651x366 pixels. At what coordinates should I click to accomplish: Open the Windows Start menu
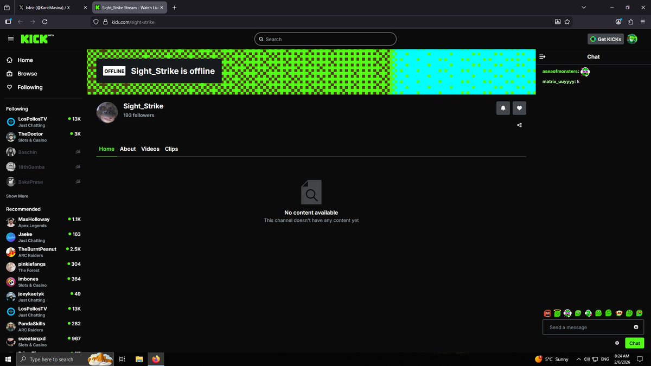(8, 359)
